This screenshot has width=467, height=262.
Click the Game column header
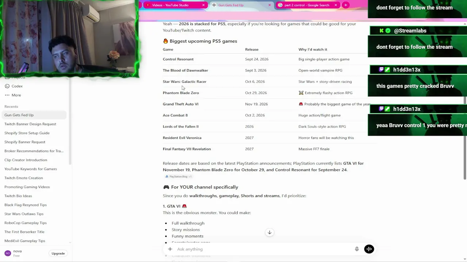pyautogui.click(x=168, y=49)
